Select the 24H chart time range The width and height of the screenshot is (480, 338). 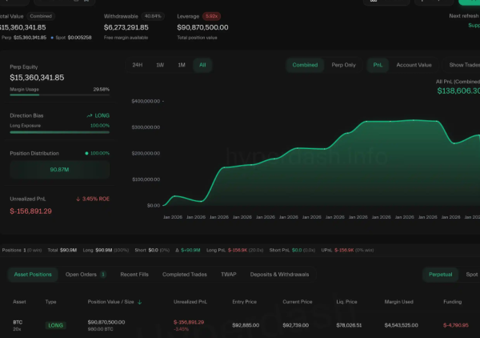tap(138, 65)
